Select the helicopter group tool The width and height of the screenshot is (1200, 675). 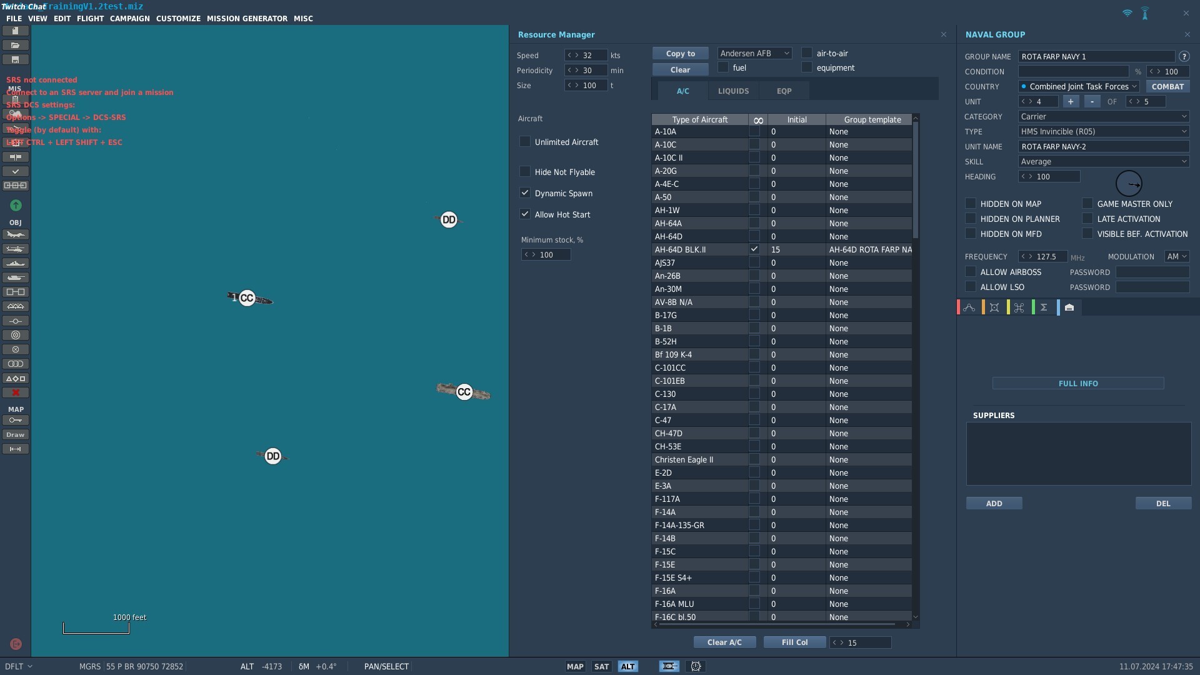(16, 249)
